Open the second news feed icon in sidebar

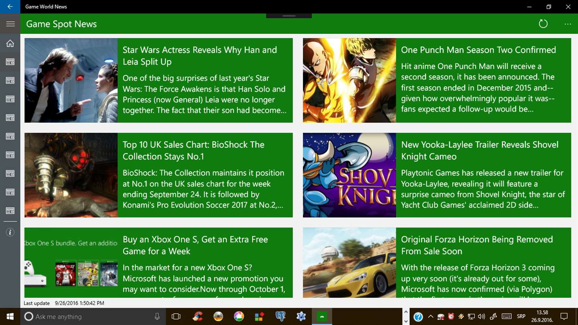click(x=10, y=81)
